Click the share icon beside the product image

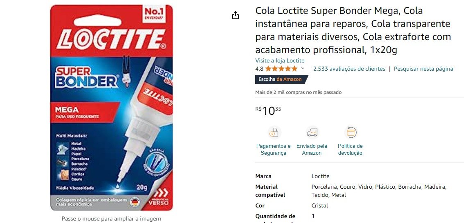point(235,16)
